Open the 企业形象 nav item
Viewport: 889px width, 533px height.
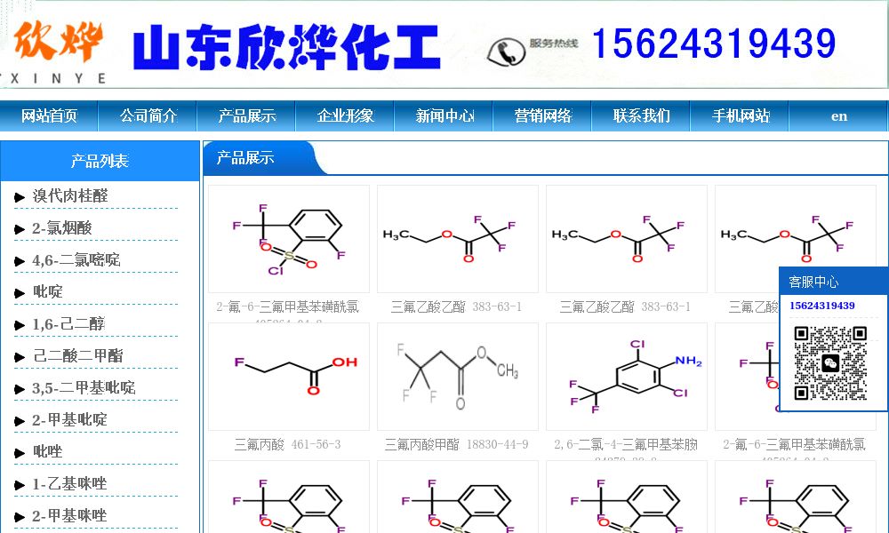[345, 116]
